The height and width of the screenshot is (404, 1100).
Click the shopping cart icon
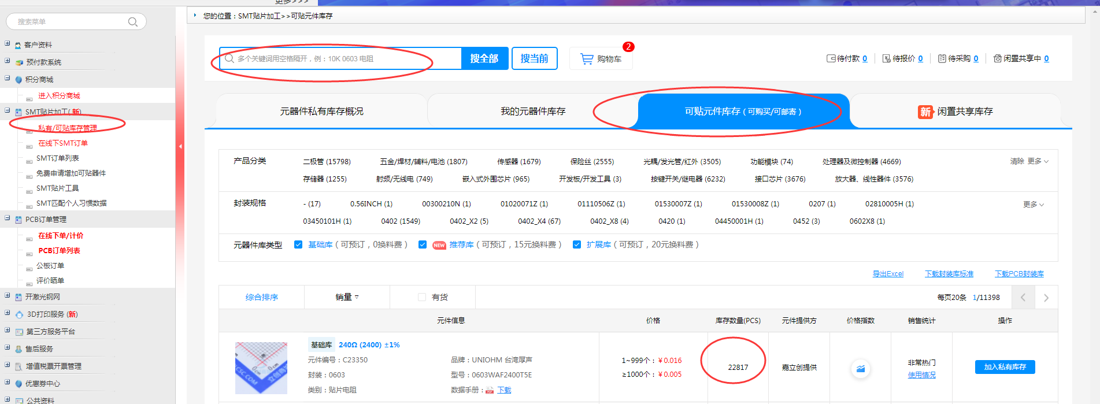pos(587,59)
